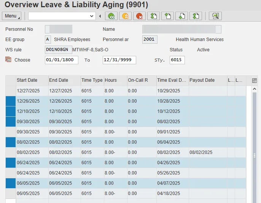Screen dimensions: 261x203
Task: Open the command field dropdown
Action: point(91,16)
